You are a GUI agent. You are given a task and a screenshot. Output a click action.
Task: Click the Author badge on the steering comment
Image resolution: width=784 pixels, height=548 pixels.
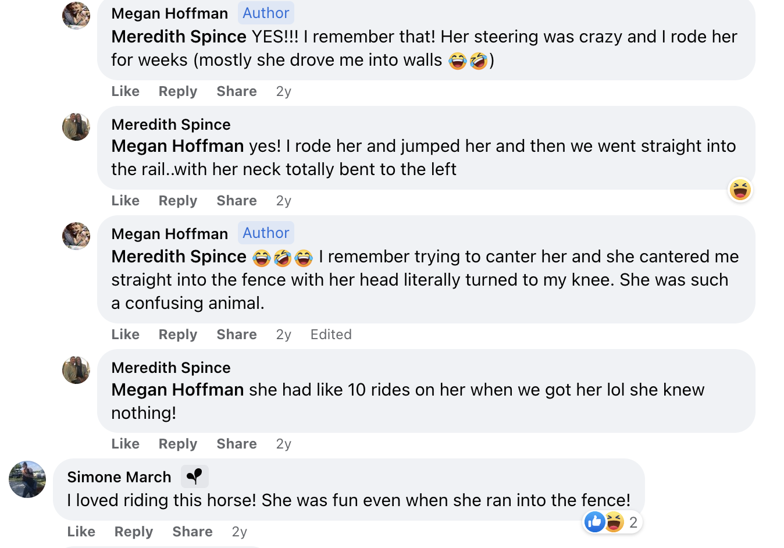click(x=266, y=13)
